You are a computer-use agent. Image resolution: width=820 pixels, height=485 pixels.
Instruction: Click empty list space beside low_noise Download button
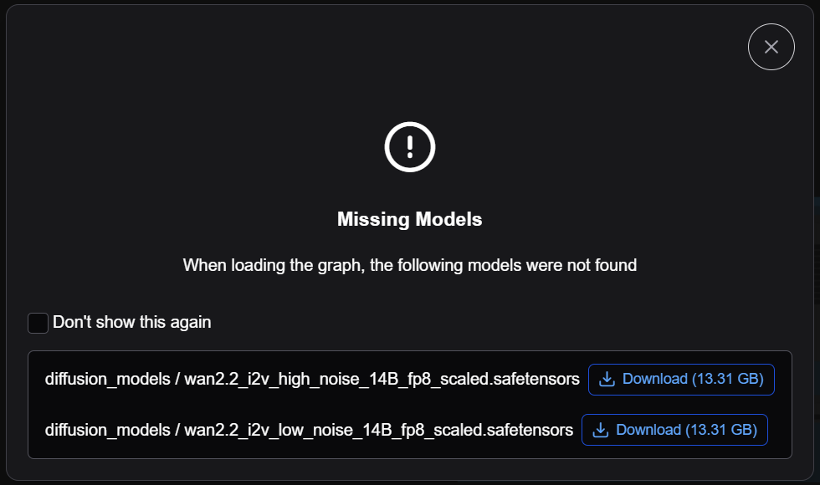pos(779,430)
